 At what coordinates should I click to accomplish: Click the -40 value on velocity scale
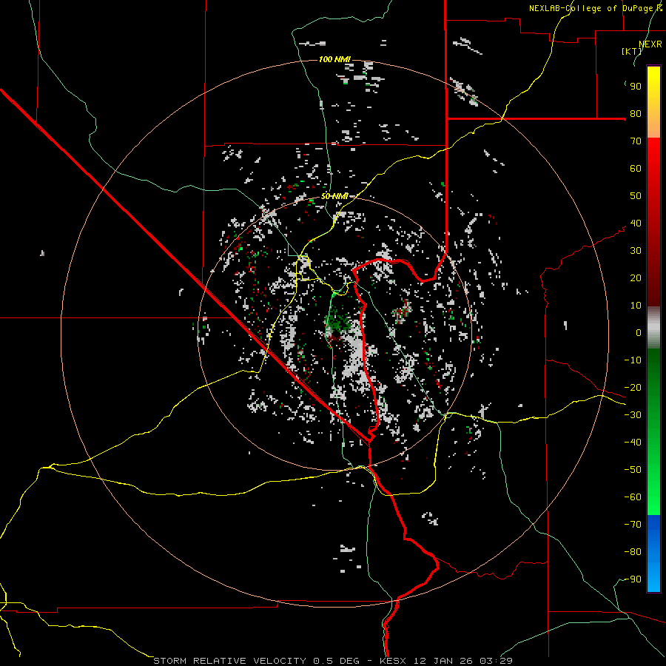click(633, 443)
